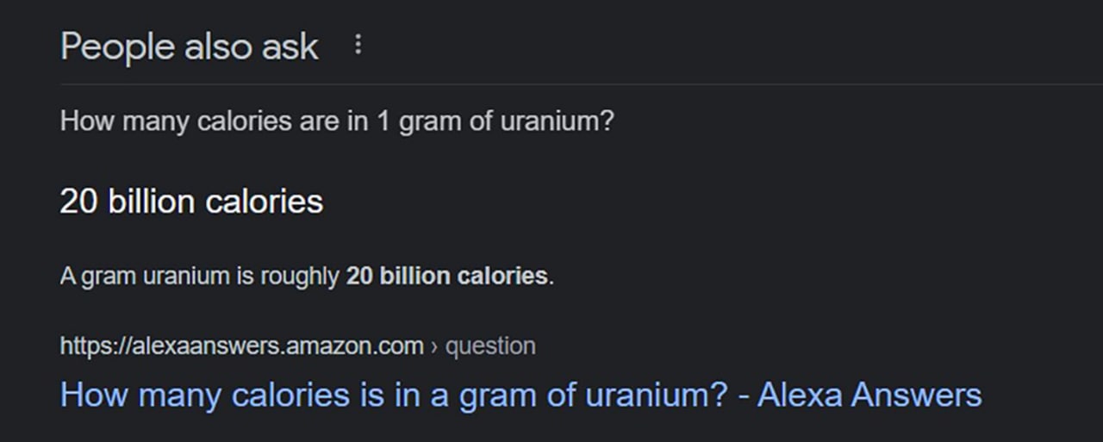
Task: Click the breadcrumb chevron after amazon.com
Action: pos(434,347)
